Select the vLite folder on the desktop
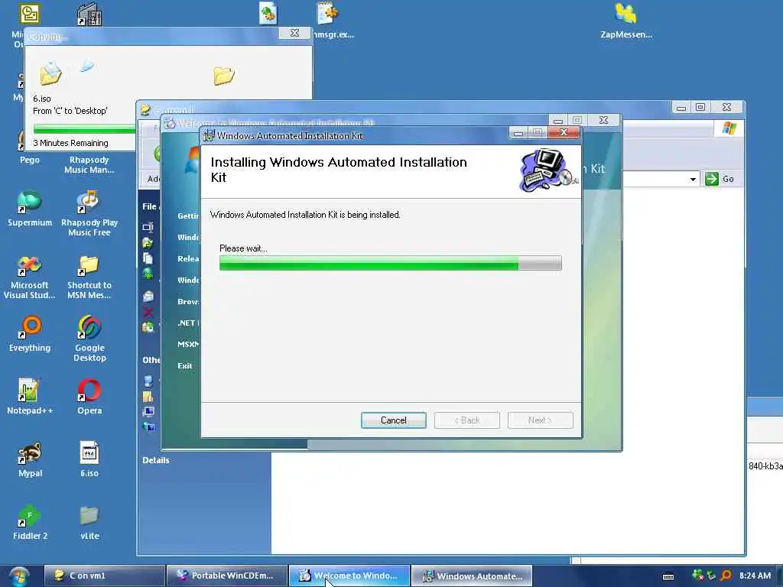 pos(89,522)
